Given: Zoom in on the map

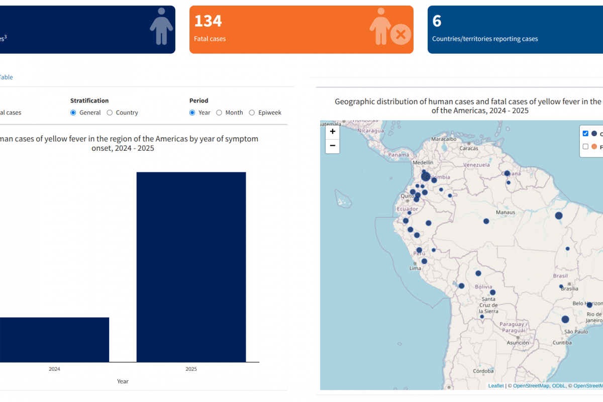Looking at the screenshot, I should pyautogui.click(x=333, y=132).
